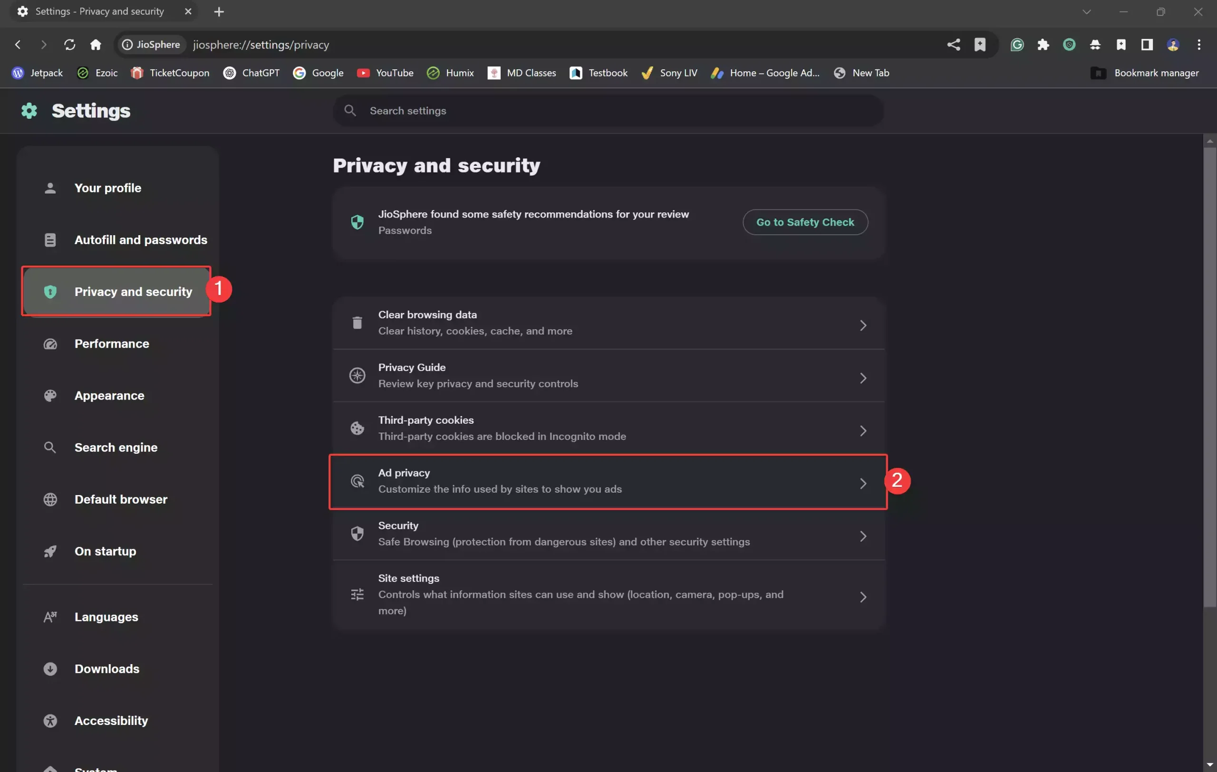
Task: Open a new tab with plus button
Action: point(219,11)
